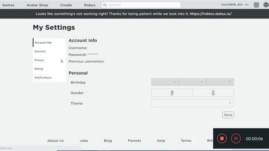Open the birthday day dropdown
The image size is (269, 151).
(x=193, y=82)
